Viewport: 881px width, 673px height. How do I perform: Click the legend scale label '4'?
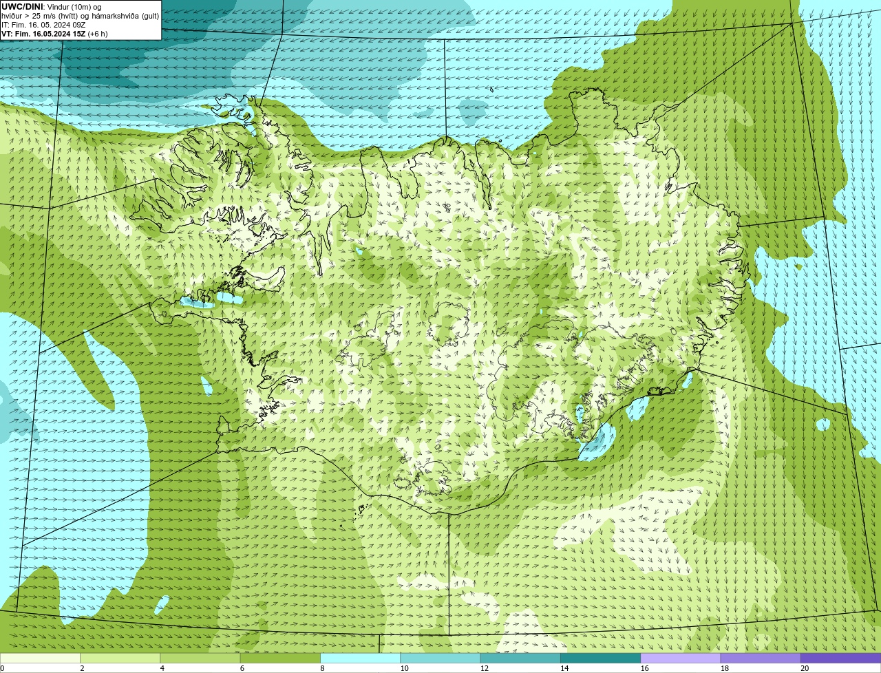(x=162, y=668)
